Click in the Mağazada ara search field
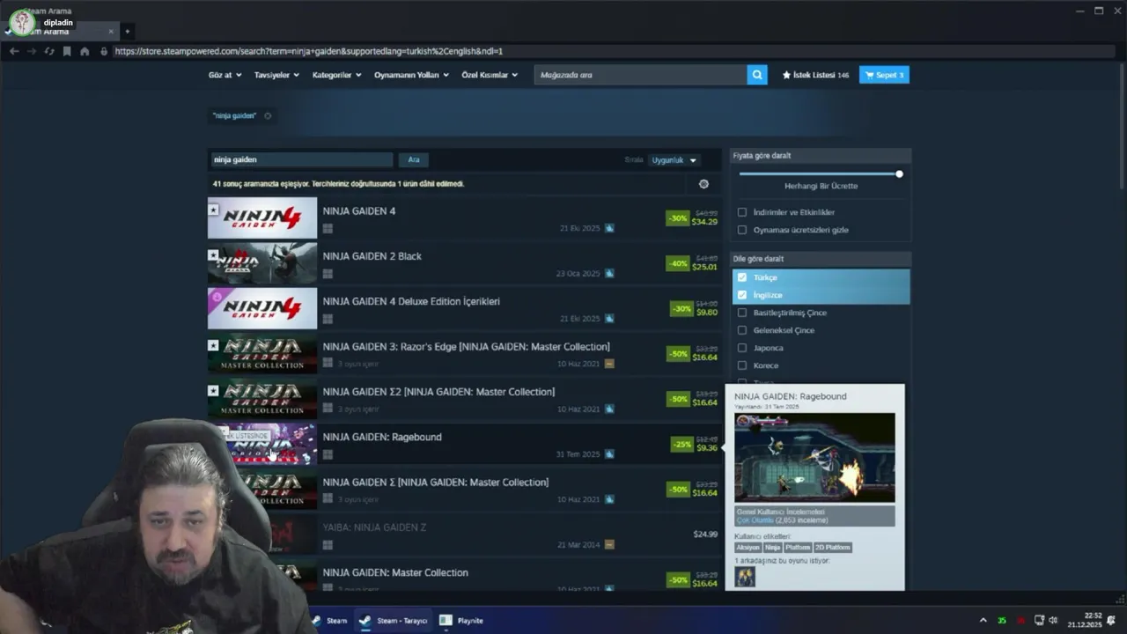 click(x=640, y=75)
